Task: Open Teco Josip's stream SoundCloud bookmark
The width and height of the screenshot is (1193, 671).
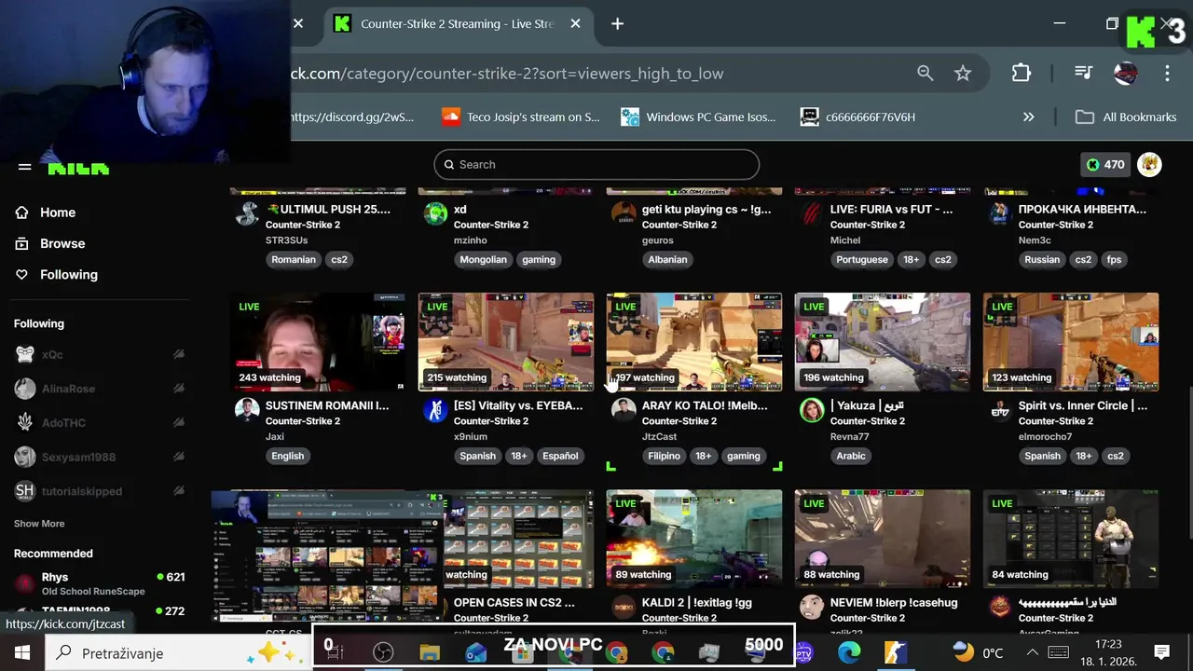Action: [x=520, y=116]
